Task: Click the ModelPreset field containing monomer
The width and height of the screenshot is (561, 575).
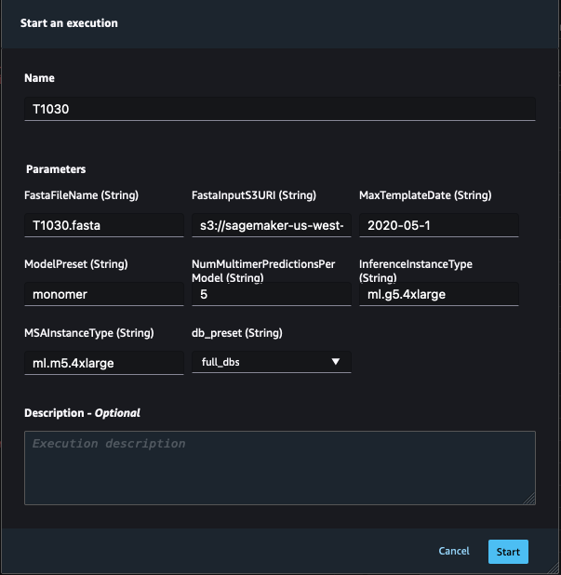Action: 104,294
